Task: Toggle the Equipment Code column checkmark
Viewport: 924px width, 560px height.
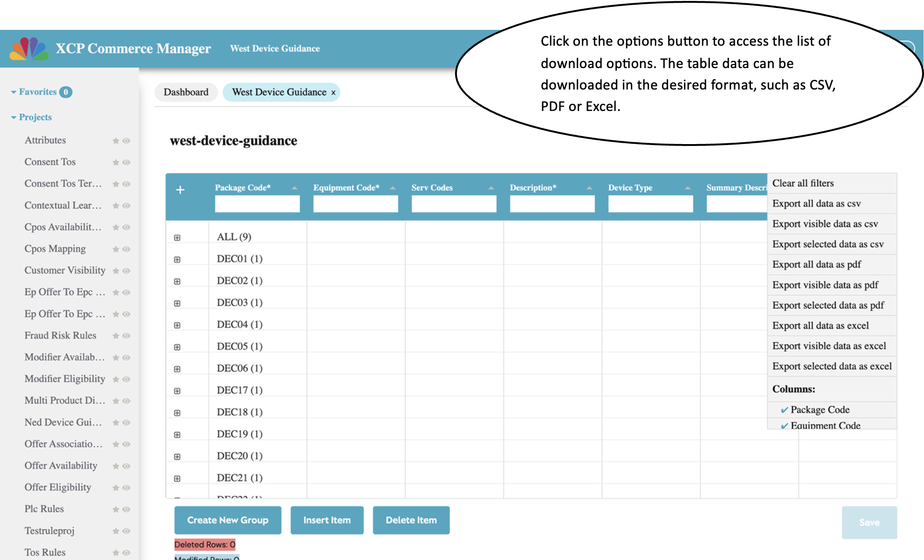Action: coord(785,425)
